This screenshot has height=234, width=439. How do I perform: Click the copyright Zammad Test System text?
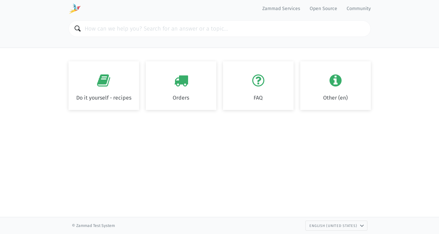coord(93,226)
